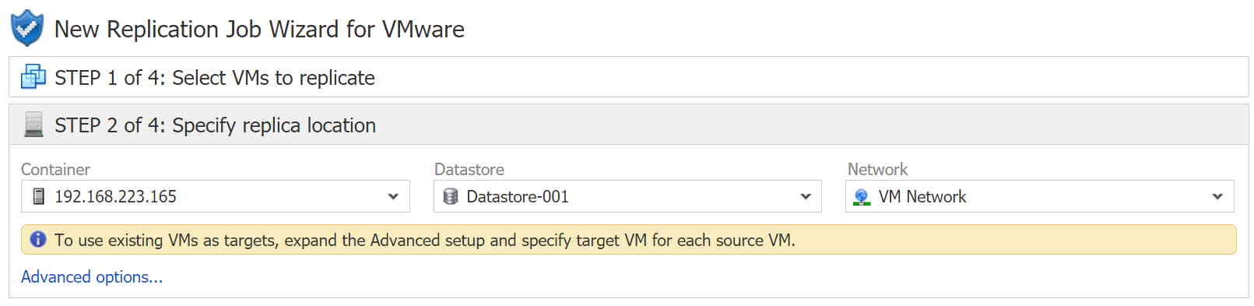Click the datastore cylinder icon
This screenshot has width=1254, height=306.
click(450, 196)
